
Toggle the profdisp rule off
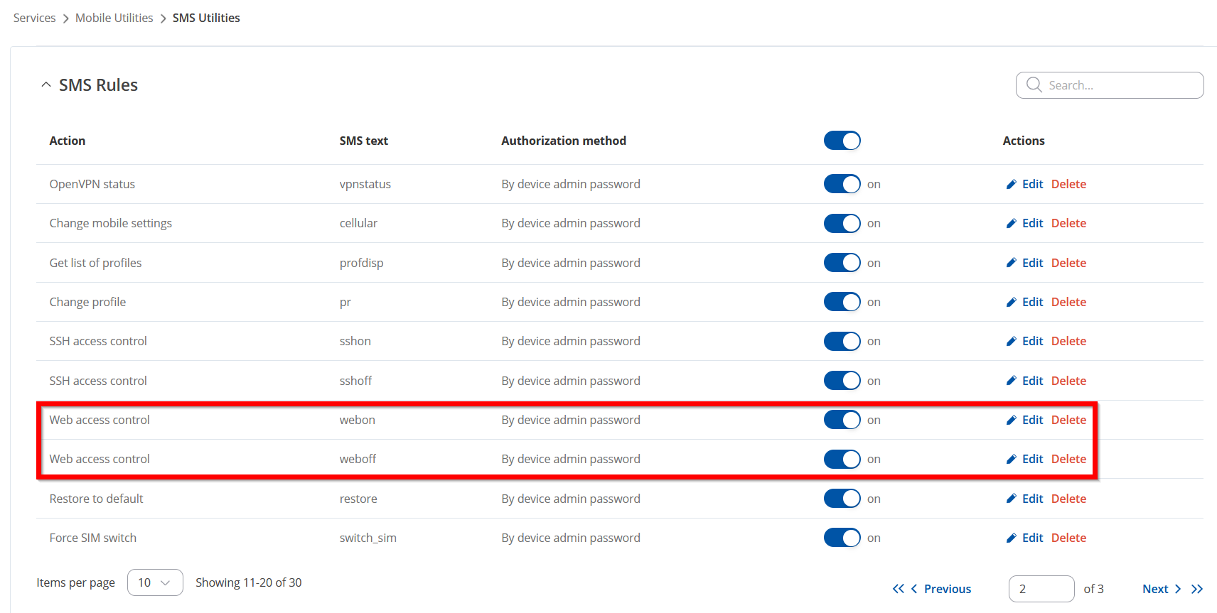point(842,263)
